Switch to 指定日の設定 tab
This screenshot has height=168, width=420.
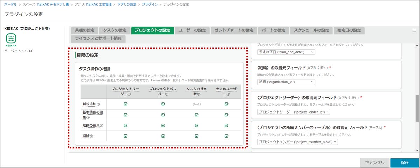tap(349, 30)
